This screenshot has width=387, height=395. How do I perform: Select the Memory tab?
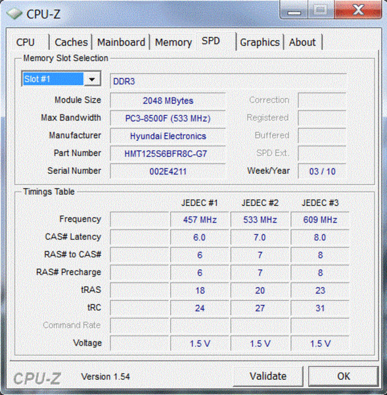pyautogui.click(x=173, y=42)
